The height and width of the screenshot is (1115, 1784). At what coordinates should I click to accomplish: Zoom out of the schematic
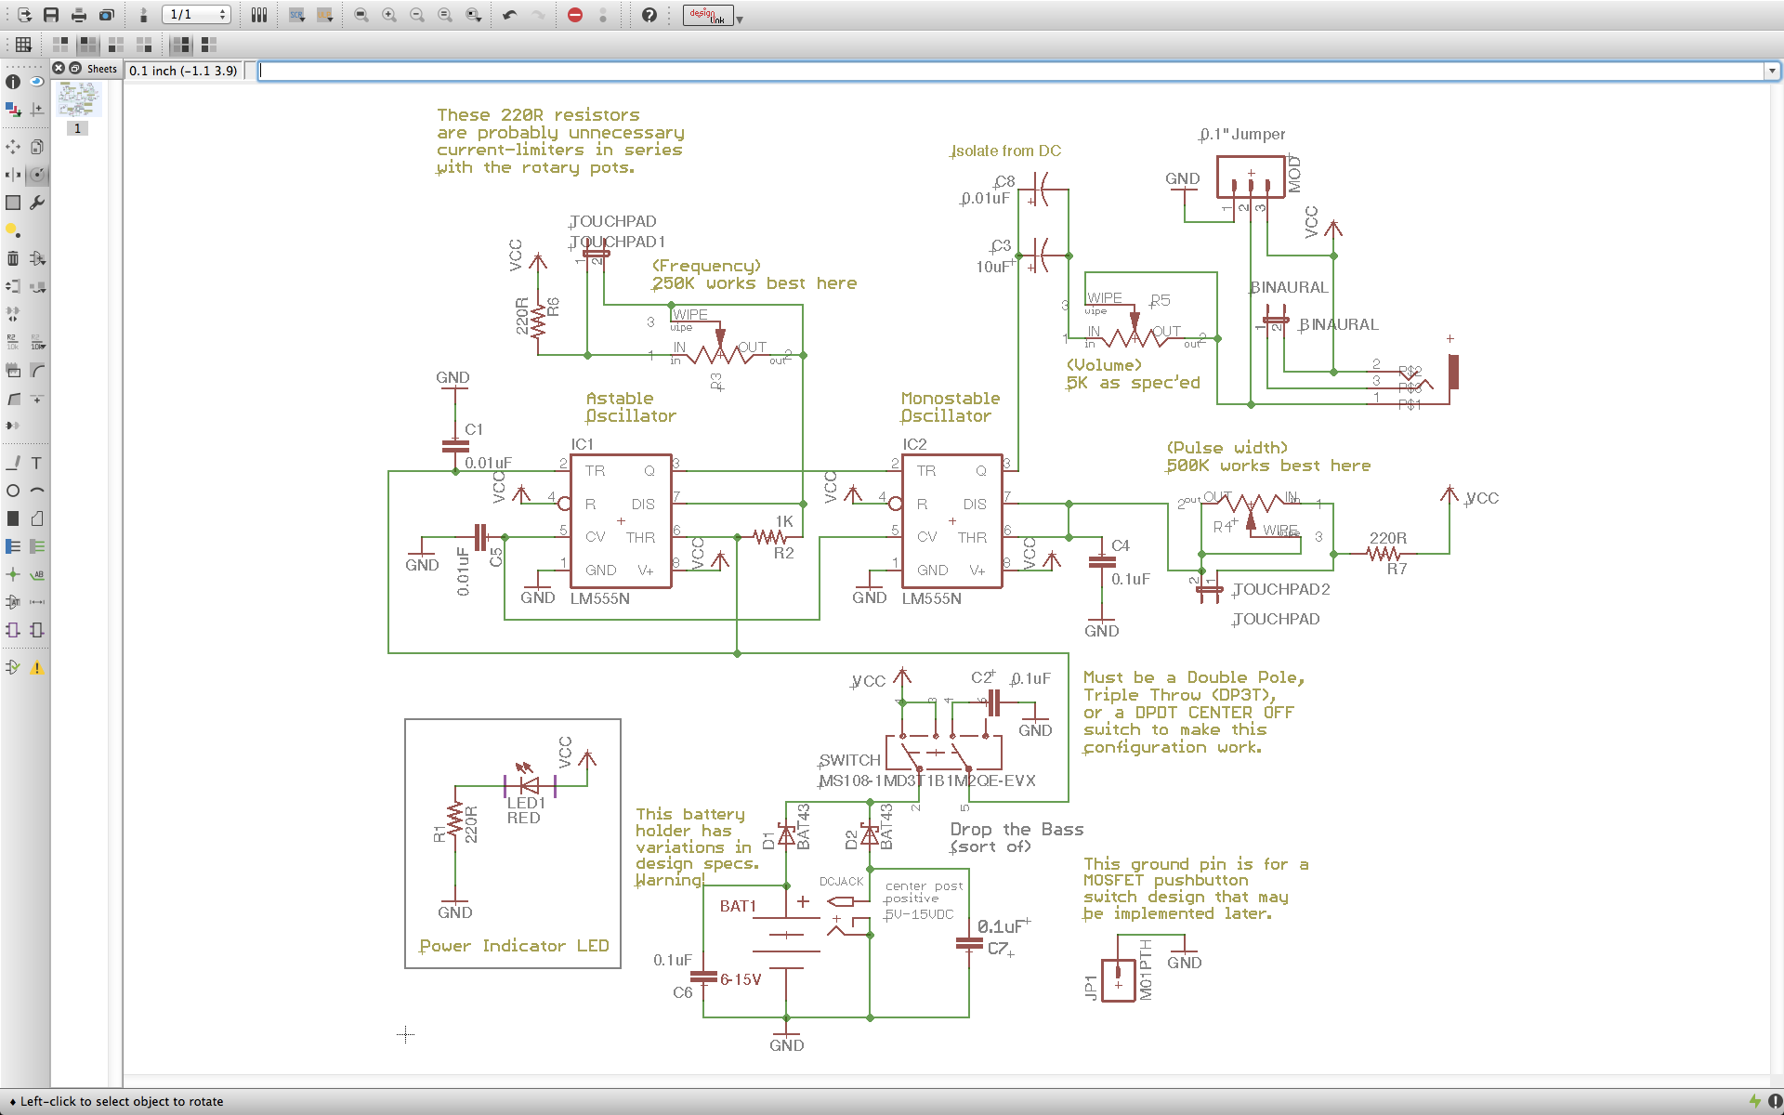coord(417,15)
